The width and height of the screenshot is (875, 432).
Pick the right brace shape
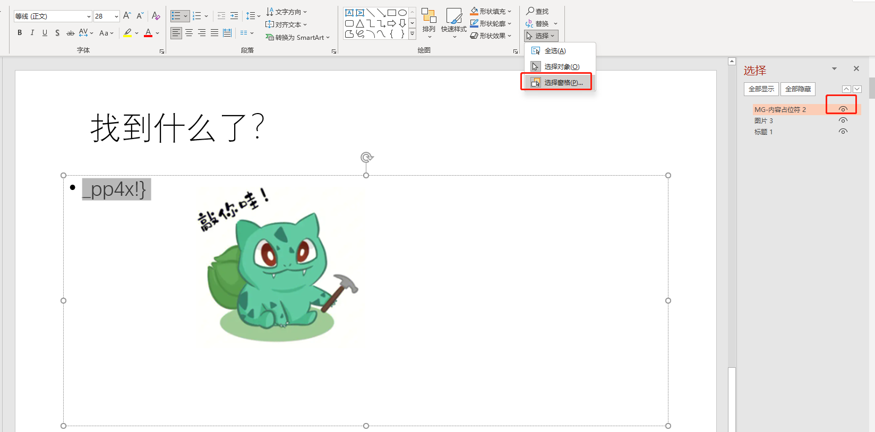(402, 34)
